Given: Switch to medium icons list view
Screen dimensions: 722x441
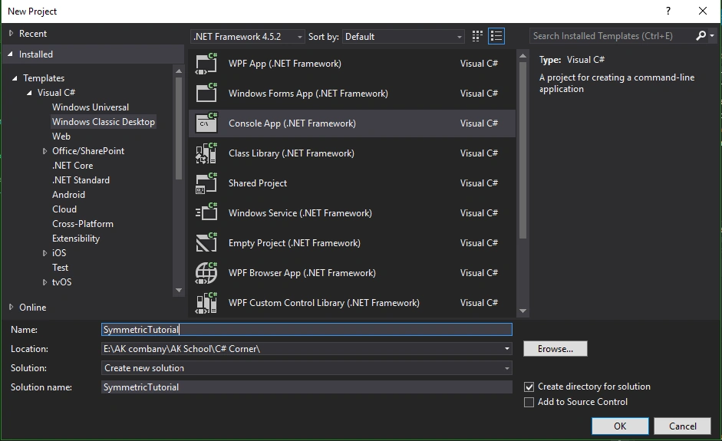Looking at the screenshot, I should [496, 36].
